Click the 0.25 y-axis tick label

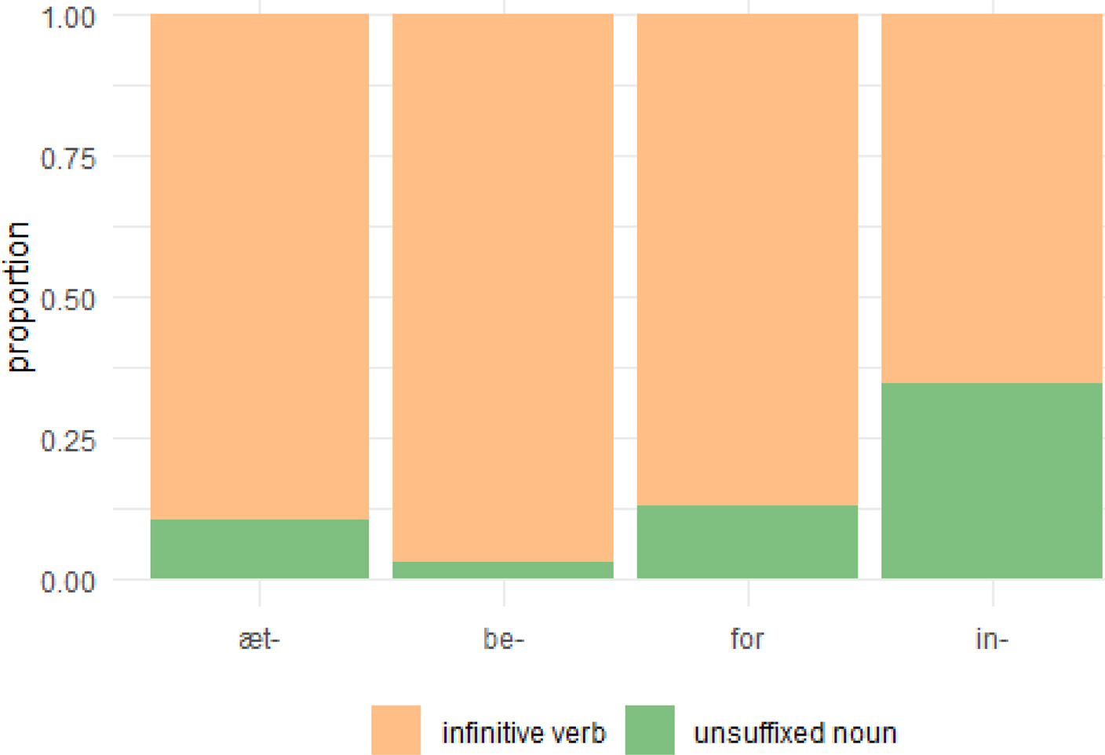(68, 440)
